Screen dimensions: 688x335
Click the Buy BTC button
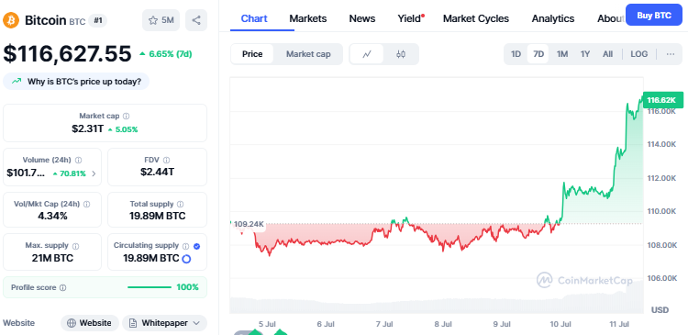tap(654, 15)
